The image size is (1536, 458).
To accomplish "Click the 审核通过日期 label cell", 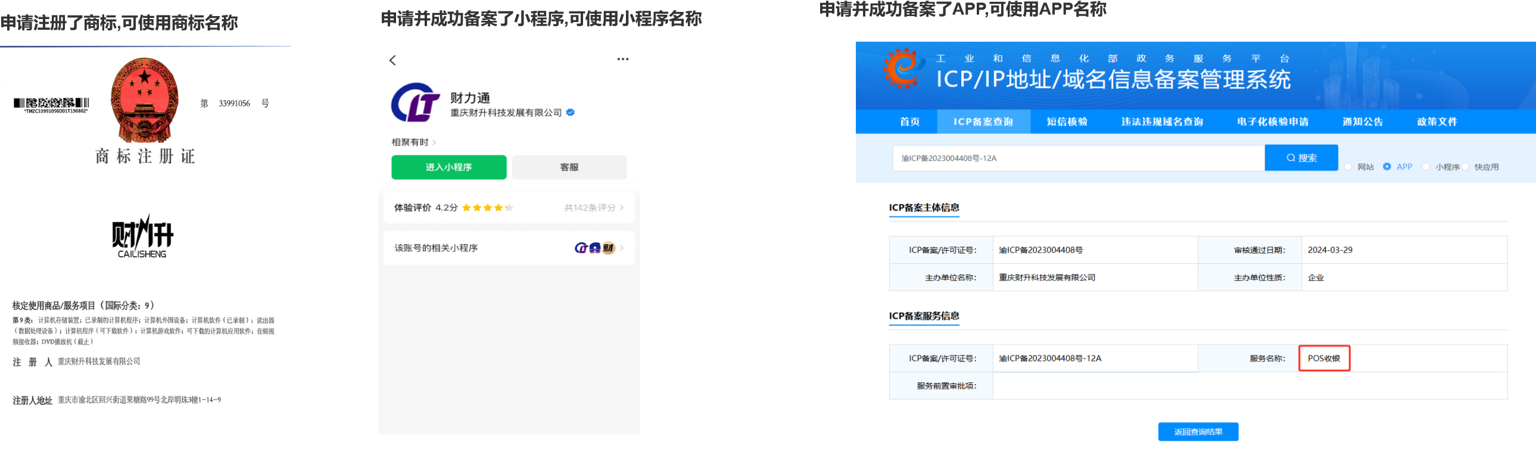I will click(1250, 250).
